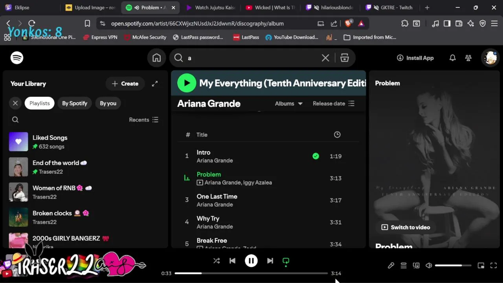Skip to next track
This screenshot has height=283, width=503.
click(270, 261)
